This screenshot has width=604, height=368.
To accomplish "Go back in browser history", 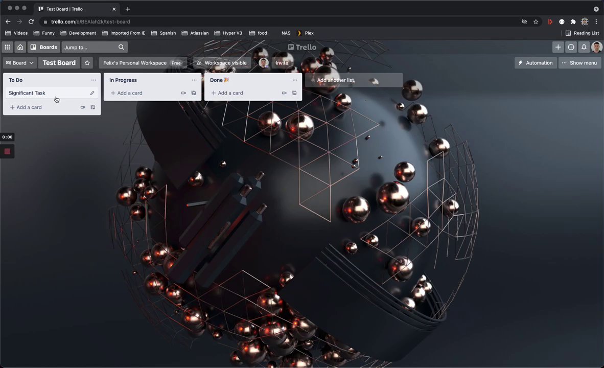I will [x=8, y=21].
